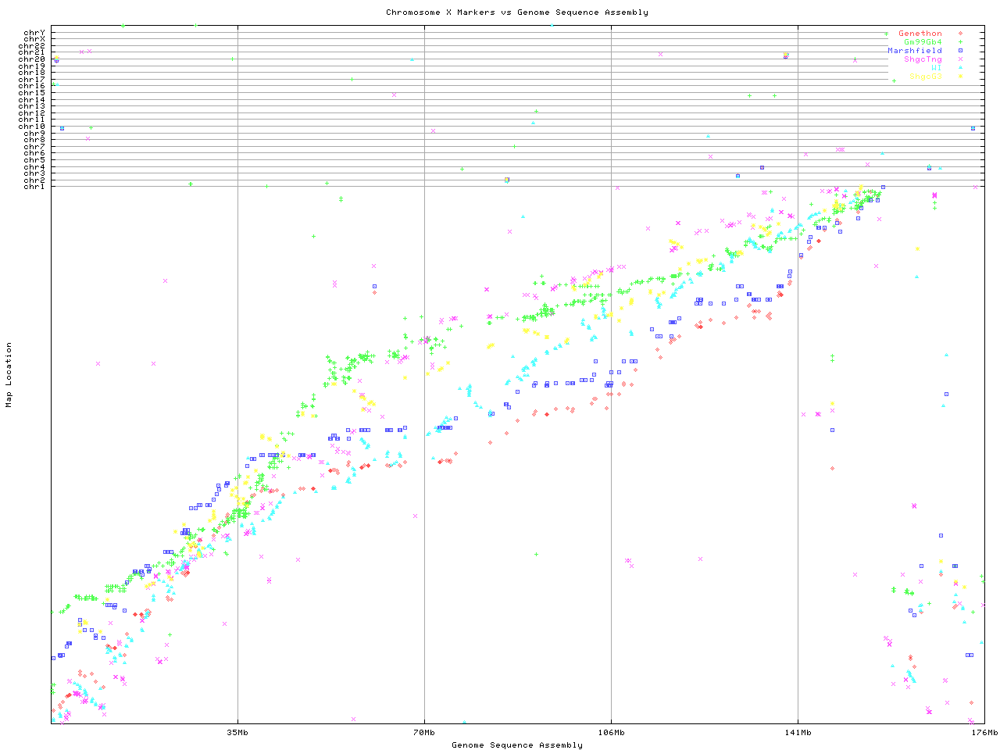Click the chrY row label
This screenshot has height=750, width=1000.
[34, 32]
